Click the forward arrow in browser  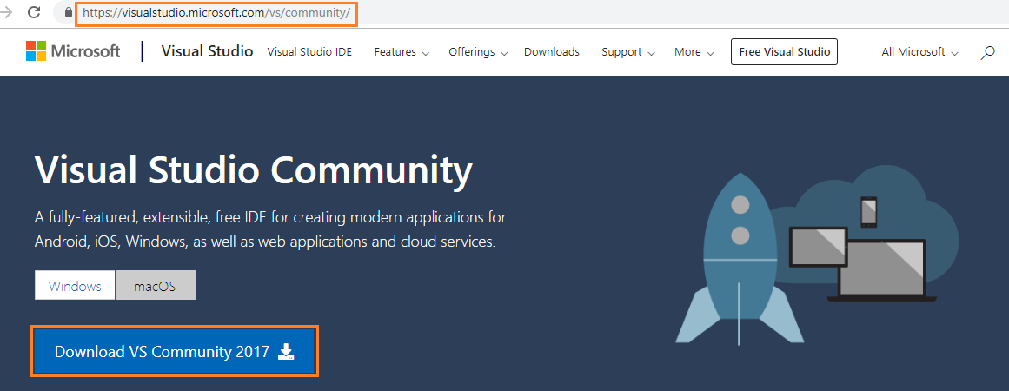[6, 11]
